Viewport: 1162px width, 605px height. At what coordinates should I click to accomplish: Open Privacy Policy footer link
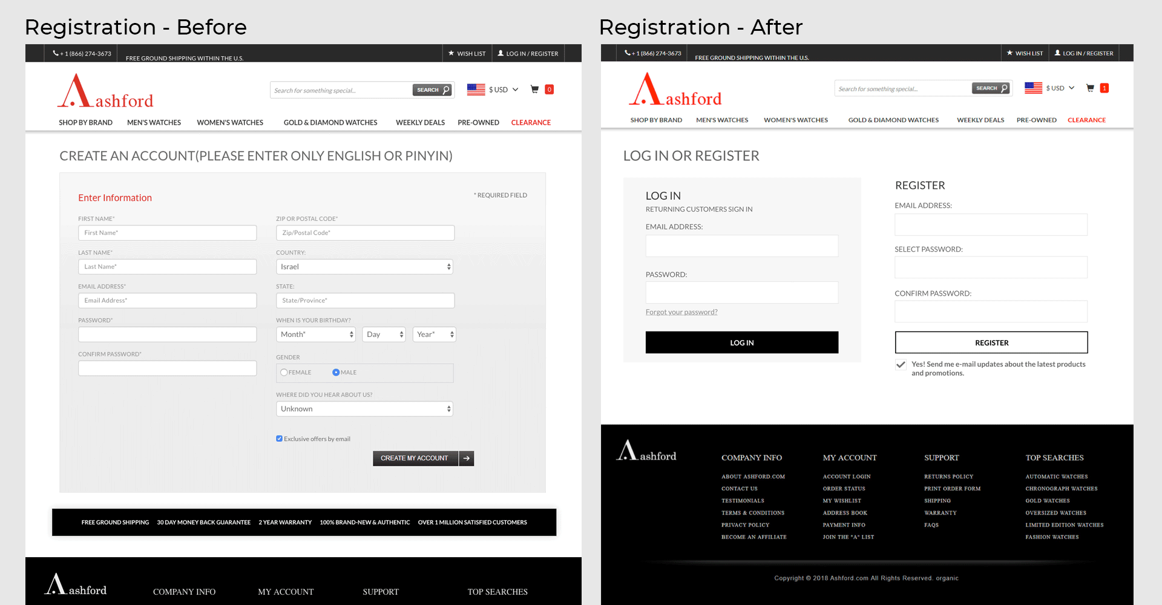coord(745,525)
